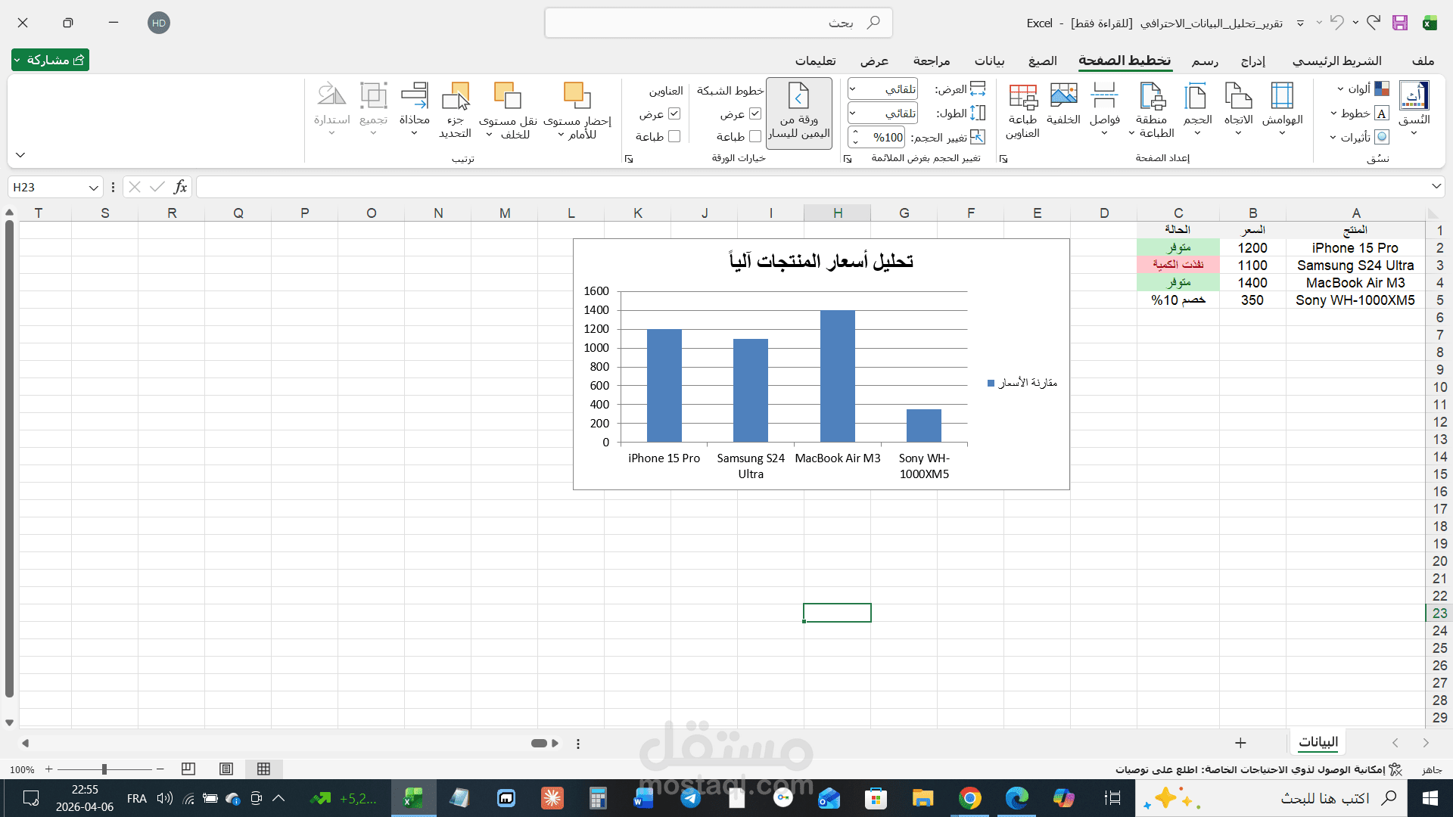
Task: Select cell containing Samsung S24 Ultra
Action: (1355, 266)
